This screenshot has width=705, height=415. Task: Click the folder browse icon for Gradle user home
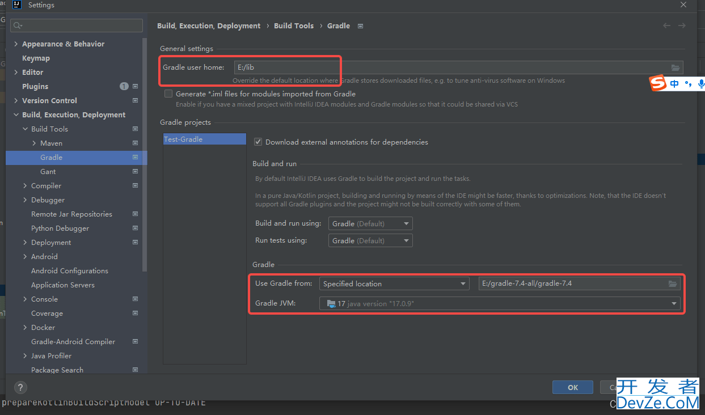pos(675,67)
